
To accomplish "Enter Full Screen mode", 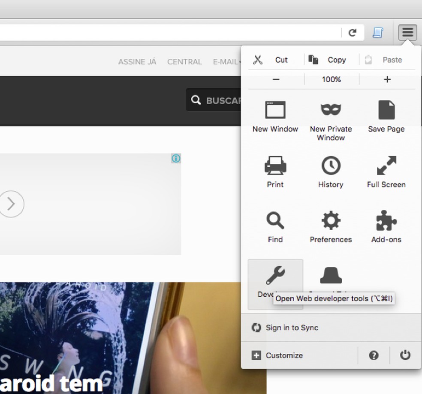I will pos(386,172).
